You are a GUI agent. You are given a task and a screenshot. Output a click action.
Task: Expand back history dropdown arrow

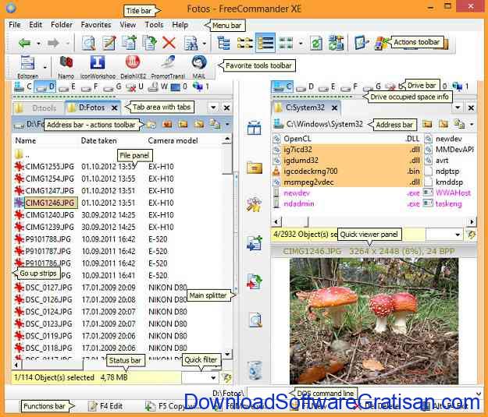[38, 43]
